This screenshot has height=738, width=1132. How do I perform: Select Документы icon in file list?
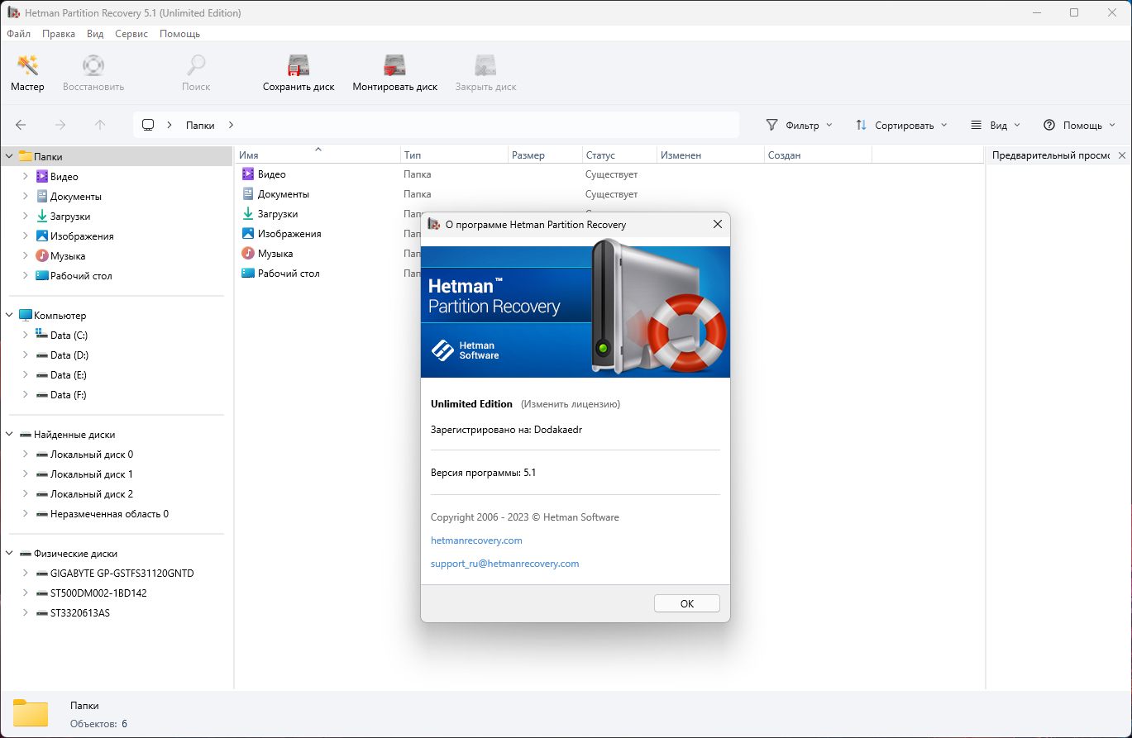[248, 194]
